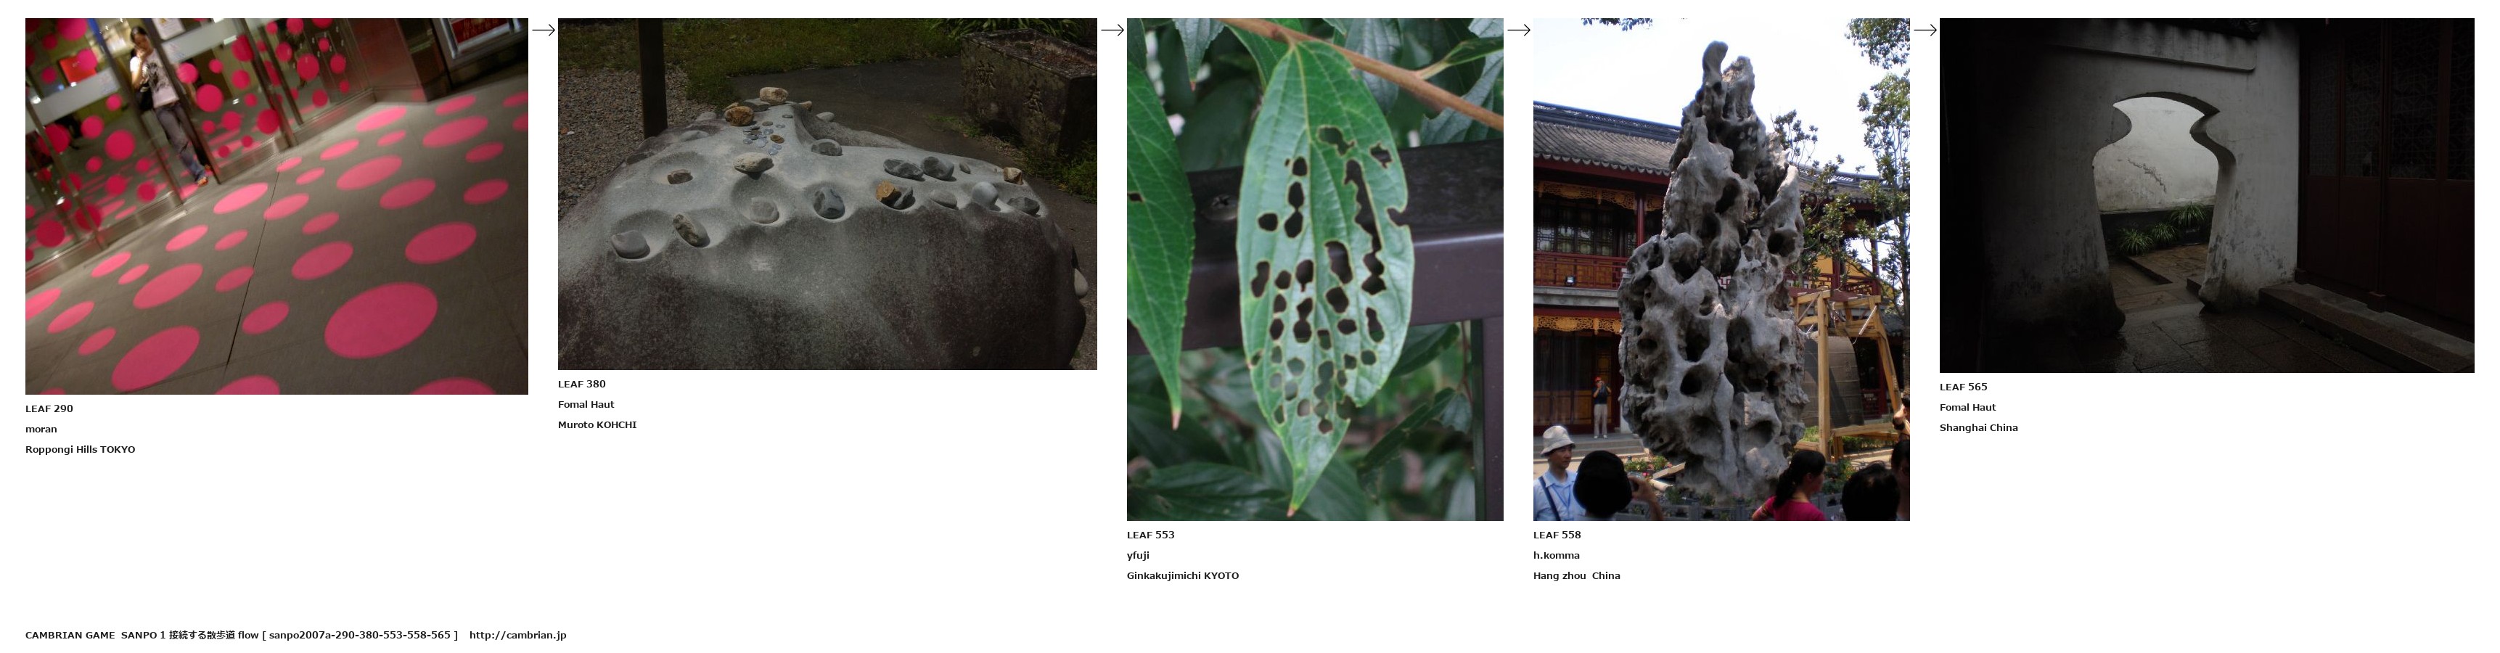This screenshot has height=653, width=2500.
Task: Open the stone with pebbles photo
Action: tap(827, 194)
